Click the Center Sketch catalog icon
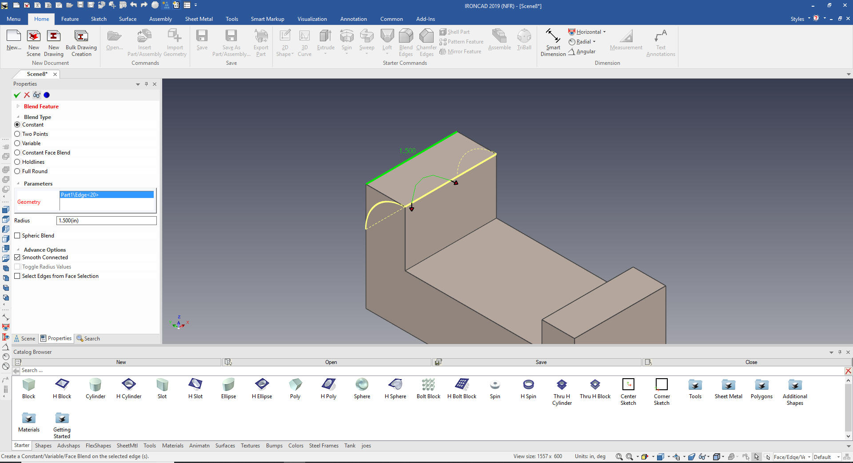 coord(628,384)
